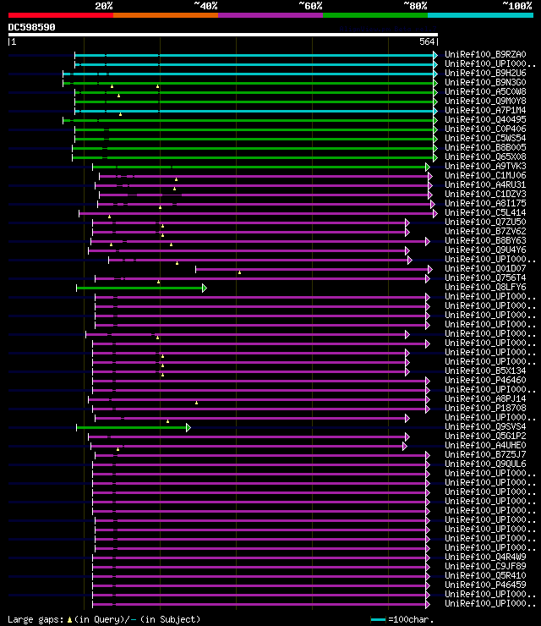
Task: Click the Large gaps legend text
Action: pos(36,619)
